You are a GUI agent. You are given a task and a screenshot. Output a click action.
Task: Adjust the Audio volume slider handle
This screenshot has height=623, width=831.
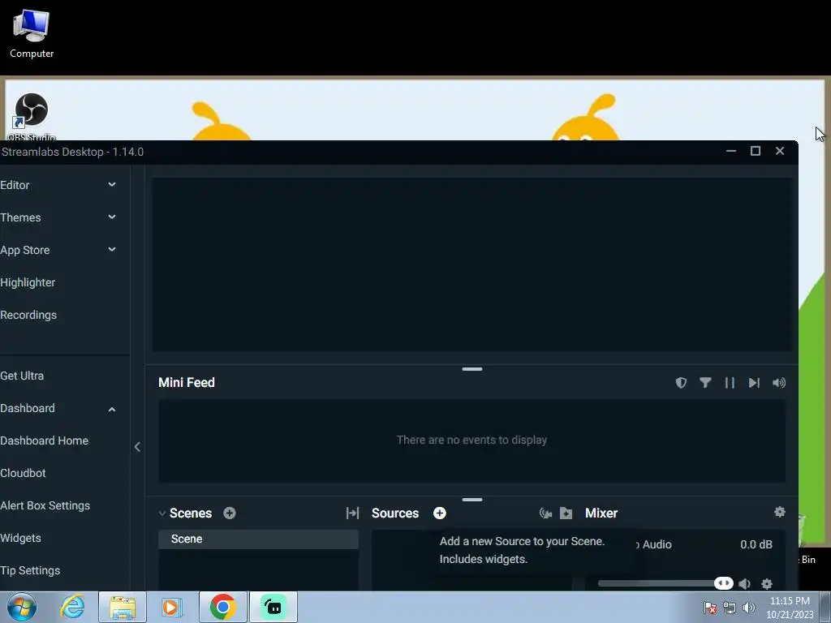click(723, 583)
